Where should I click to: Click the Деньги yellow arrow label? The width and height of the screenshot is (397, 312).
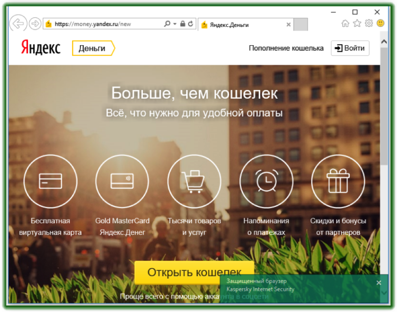click(x=93, y=48)
